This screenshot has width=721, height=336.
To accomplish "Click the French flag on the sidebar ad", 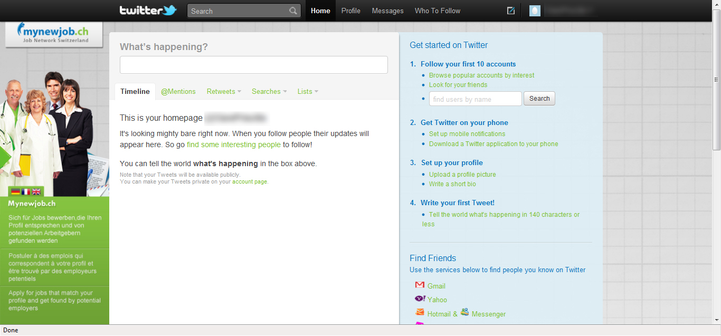I will pos(25,191).
